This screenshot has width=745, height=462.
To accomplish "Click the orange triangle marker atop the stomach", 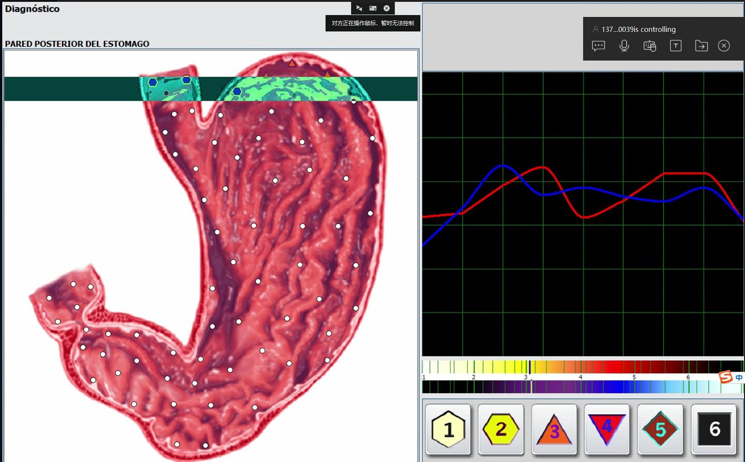I will (291, 63).
